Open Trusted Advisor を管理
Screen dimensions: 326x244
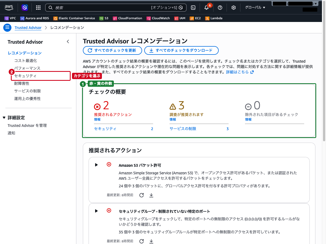(27, 125)
